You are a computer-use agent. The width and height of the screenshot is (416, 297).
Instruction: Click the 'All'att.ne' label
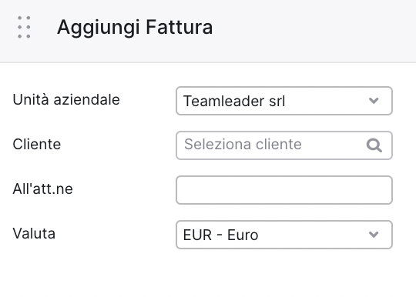[42, 189]
